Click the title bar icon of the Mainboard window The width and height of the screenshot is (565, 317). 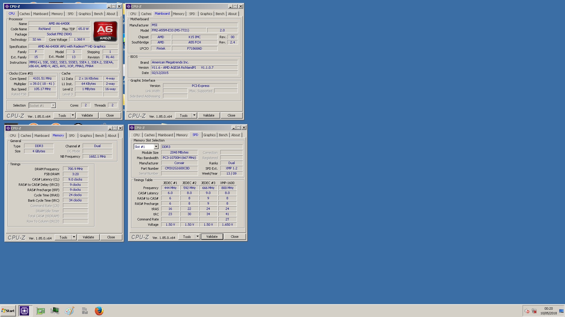(x=129, y=6)
